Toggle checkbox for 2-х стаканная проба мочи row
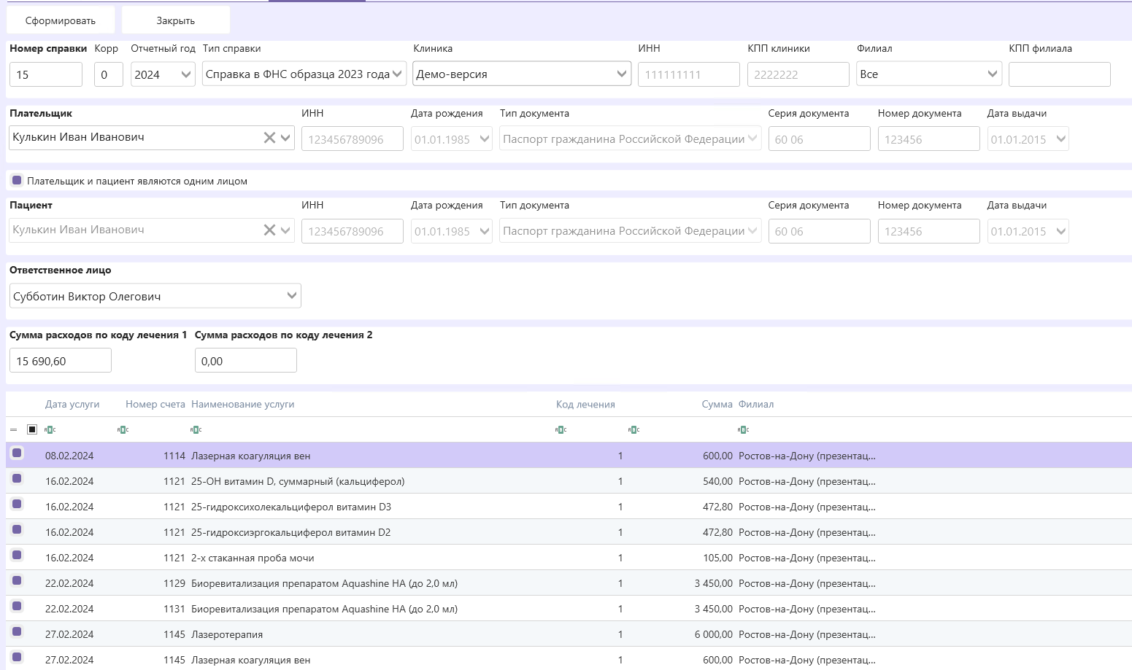The height and width of the screenshot is (670, 1132). [x=17, y=555]
